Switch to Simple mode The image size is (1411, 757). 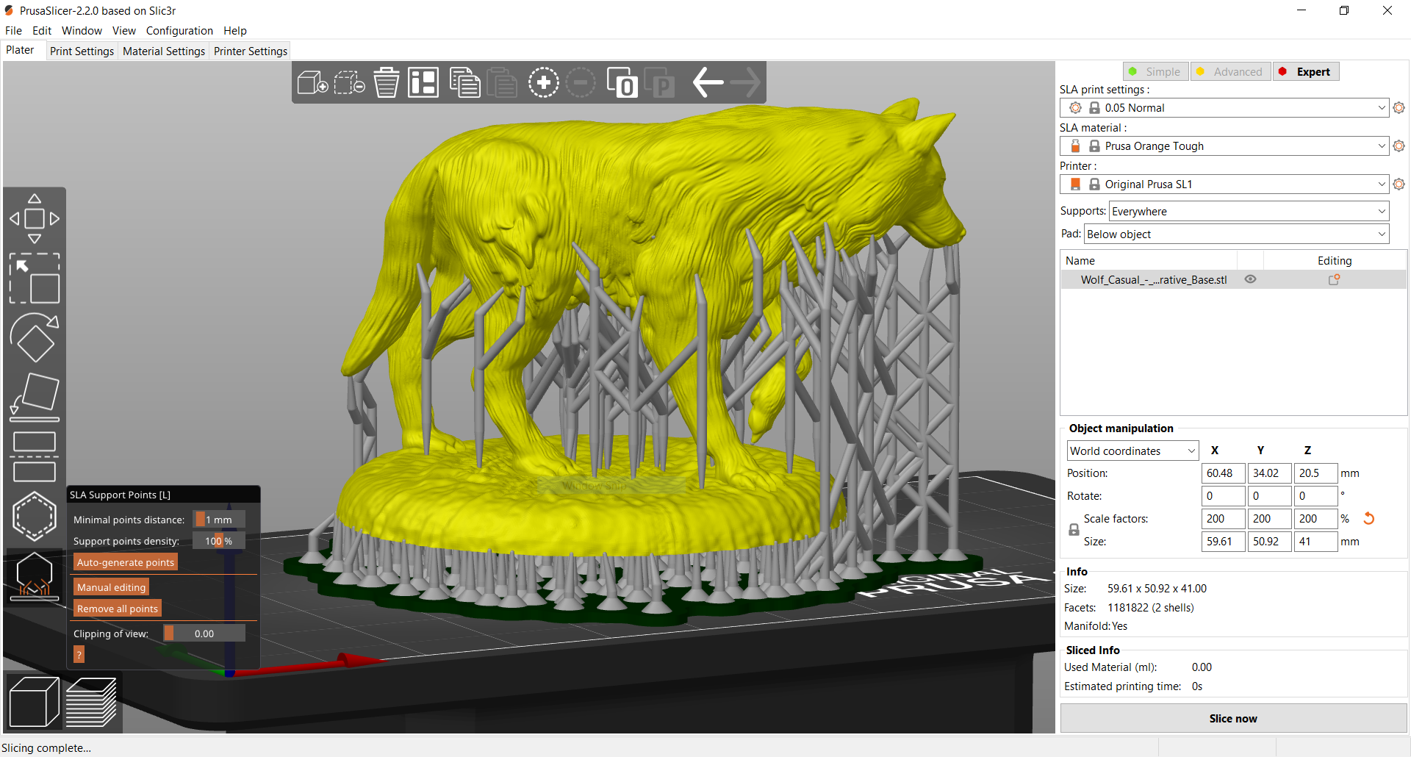(1156, 72)
